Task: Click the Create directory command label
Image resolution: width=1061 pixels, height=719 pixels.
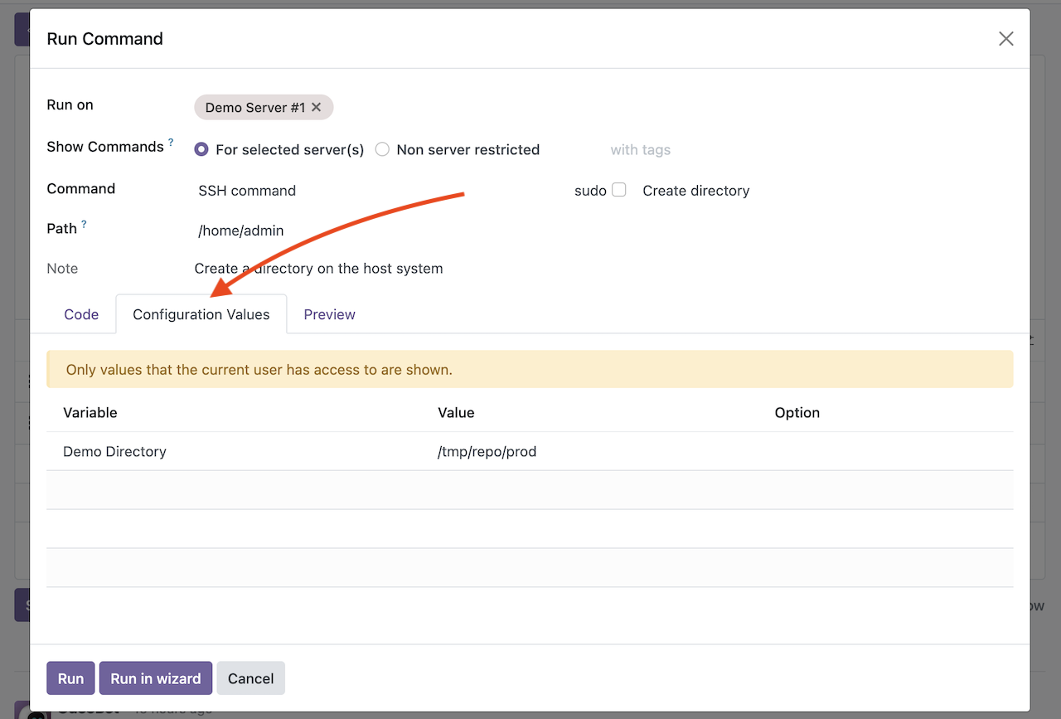Action: point(695,190)
